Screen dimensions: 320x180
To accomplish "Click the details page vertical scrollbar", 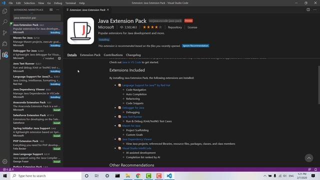I will point(319,84).
